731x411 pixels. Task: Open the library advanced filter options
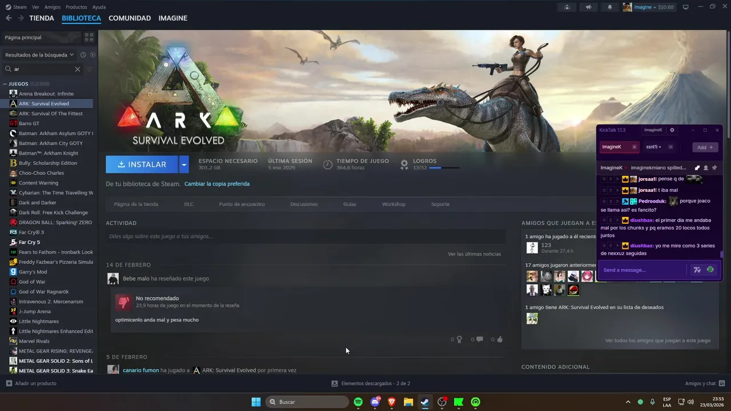[x=89, y=69]
